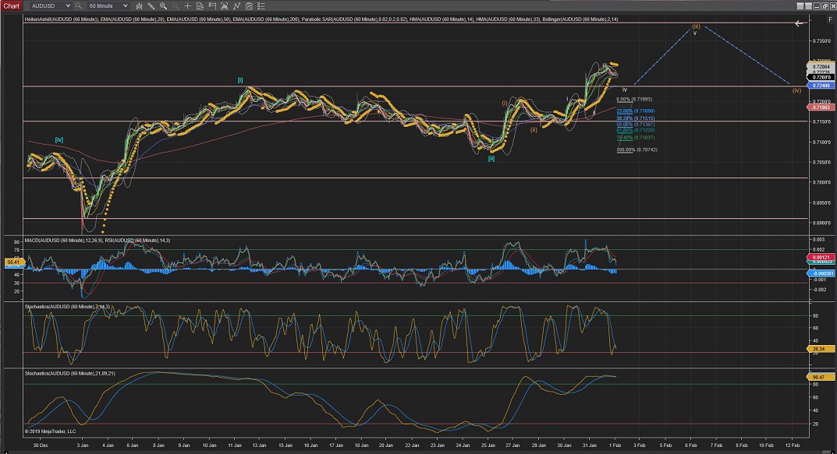Screen dimensions: 837x454
Task: Click the instrument search magnifier icon
Action: tap(78, 6)
